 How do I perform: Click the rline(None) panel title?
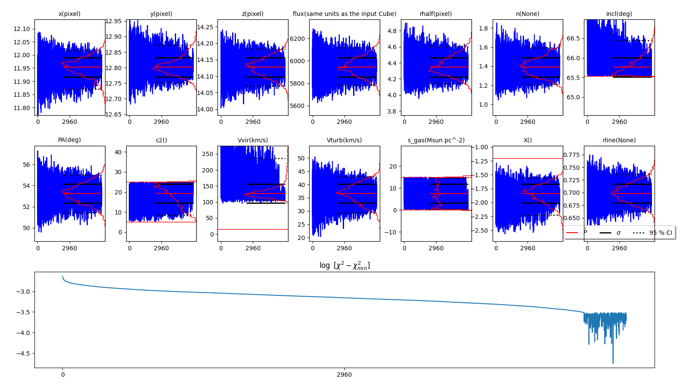coord(619,140)
